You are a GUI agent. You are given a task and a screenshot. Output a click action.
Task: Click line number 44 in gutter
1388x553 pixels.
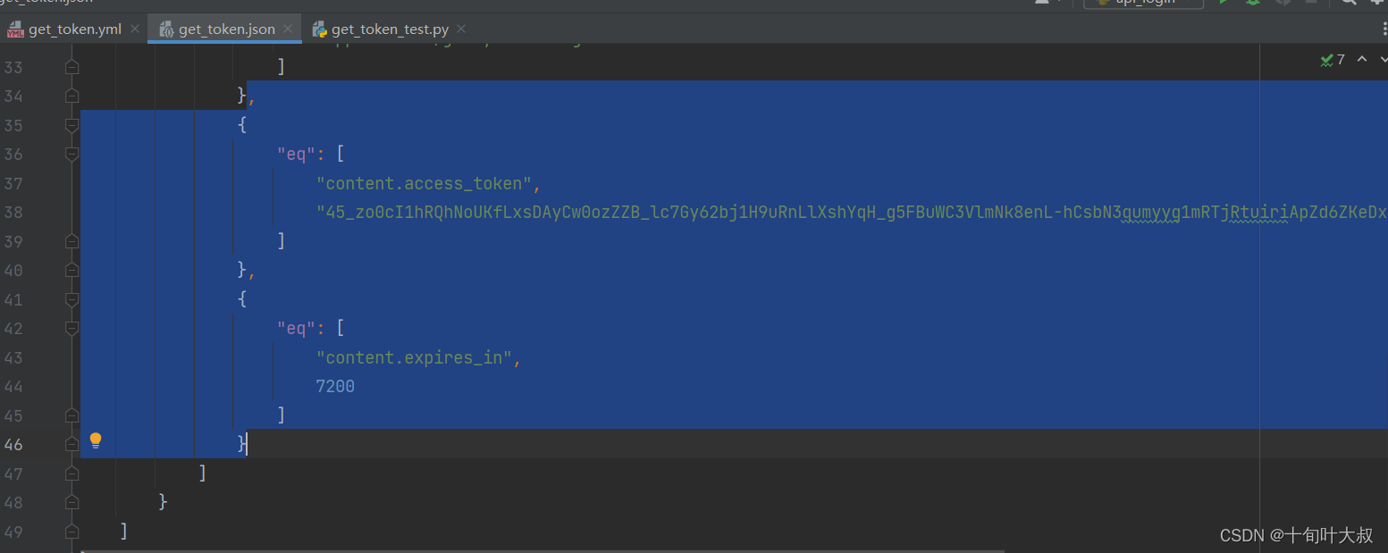pyautogui.click(x=13, y=387)
